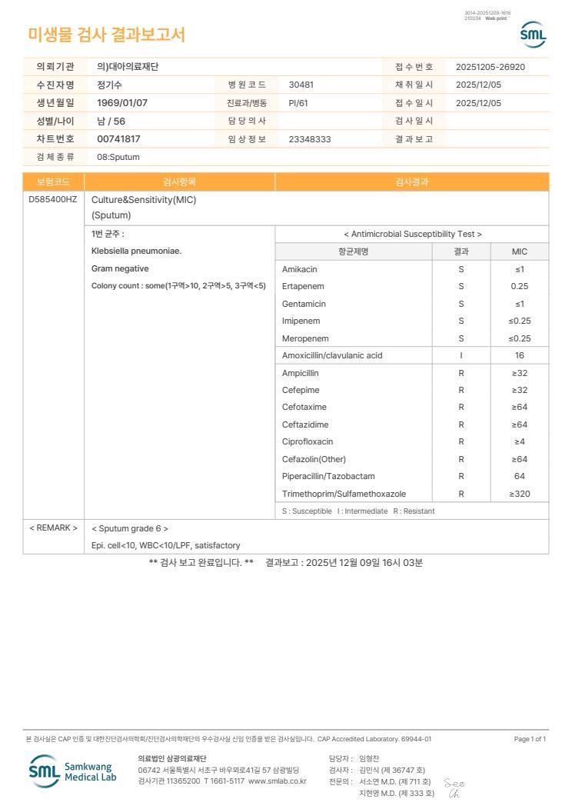Screen dimensions: 572x809
Task: Click the www.smlab.co.kr website address
Action: (277, 781)
